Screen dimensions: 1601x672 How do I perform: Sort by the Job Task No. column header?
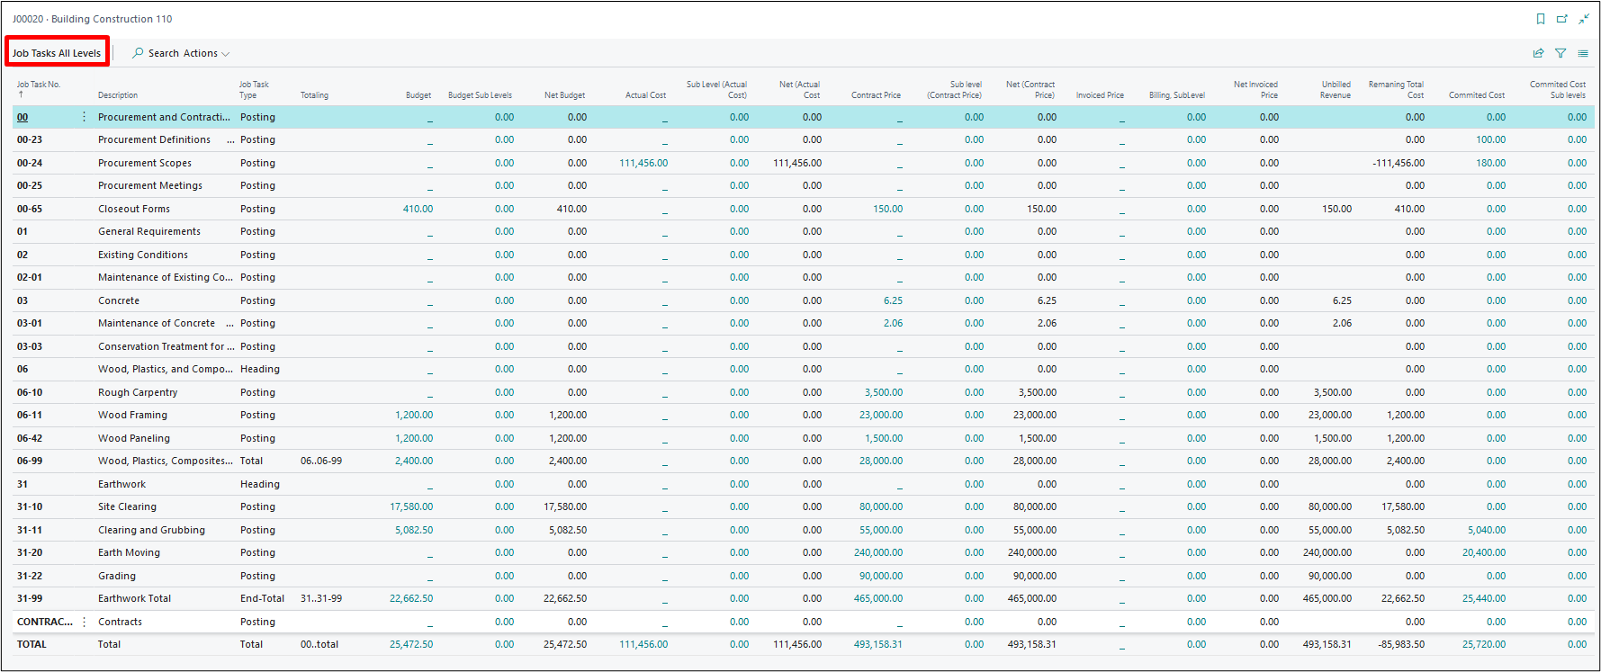point(39,85)
